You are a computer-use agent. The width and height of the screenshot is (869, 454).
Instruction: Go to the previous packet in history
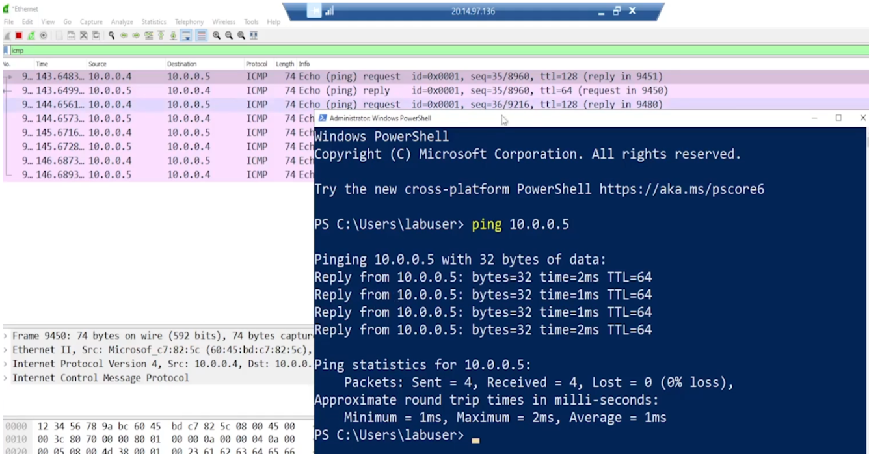click(124, 35)
